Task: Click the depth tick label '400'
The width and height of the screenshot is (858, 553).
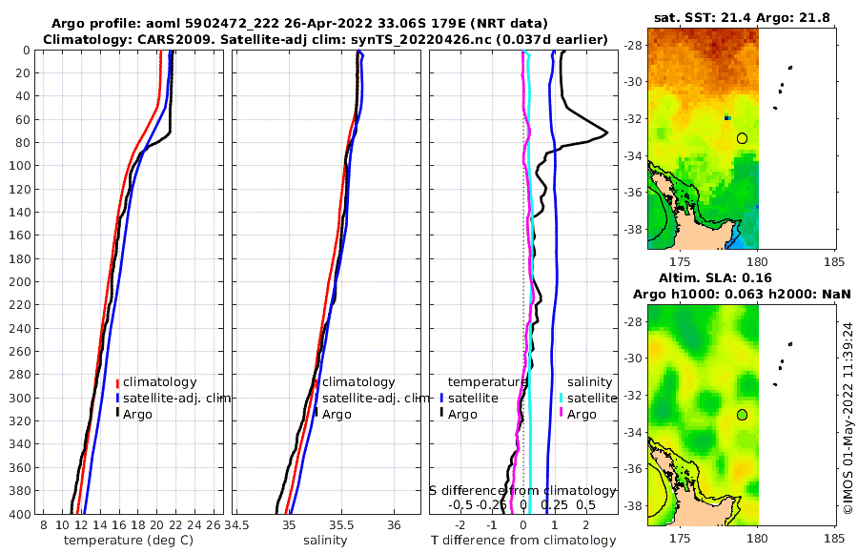Action: [x=20, y=514]
